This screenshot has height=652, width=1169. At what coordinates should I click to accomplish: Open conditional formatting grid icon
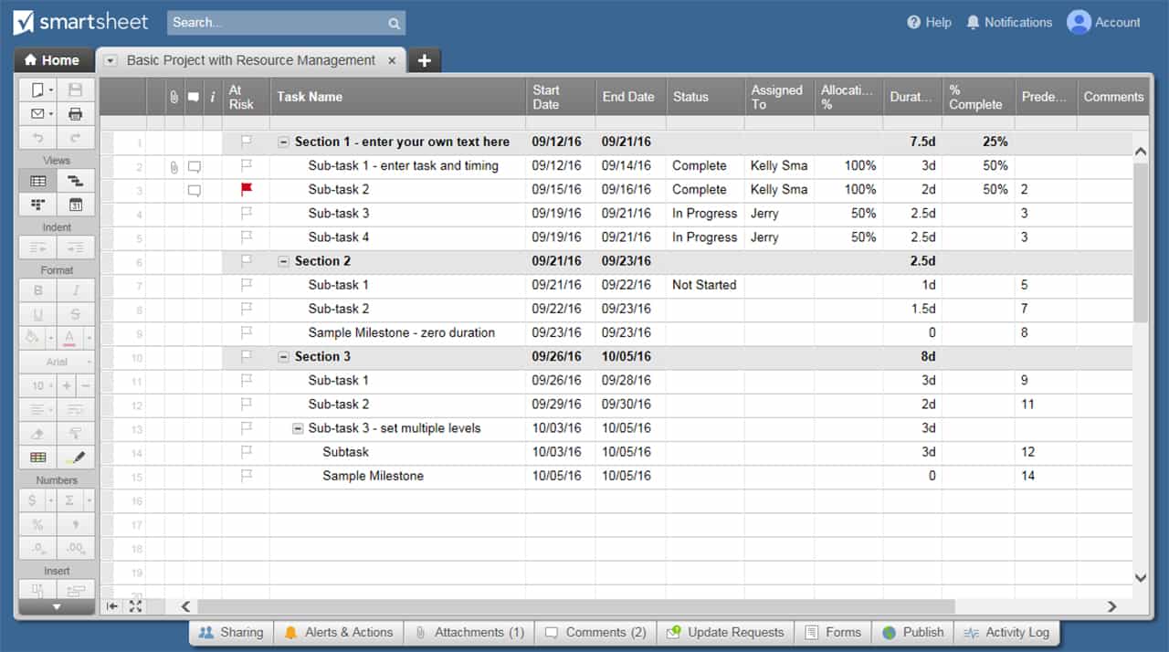coord(37,457)
